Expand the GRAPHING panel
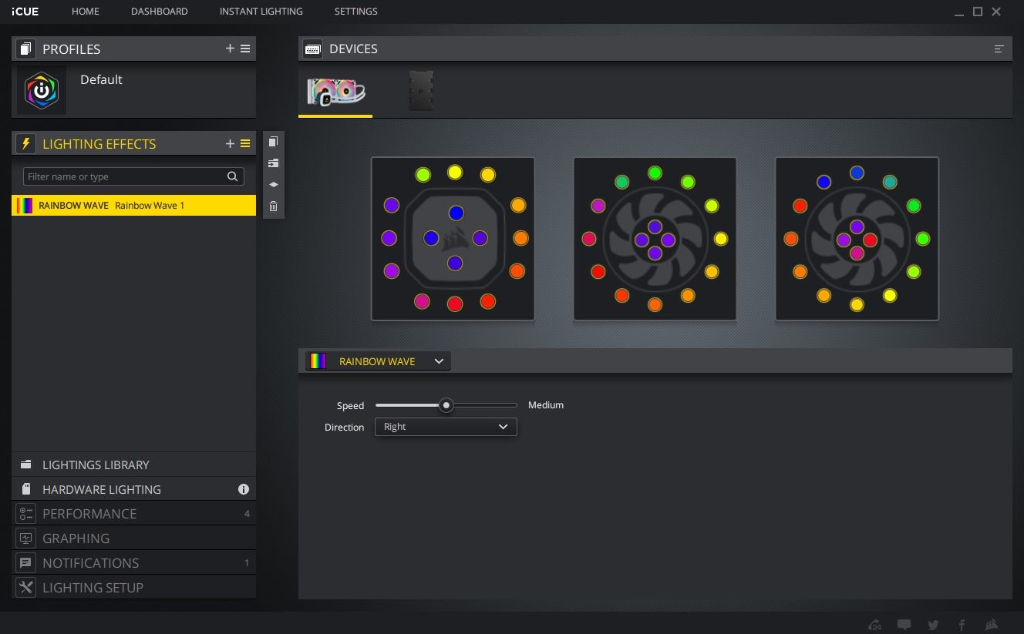Image resolution: width=1024 pixels, height=634 pixels. point(134,538)
